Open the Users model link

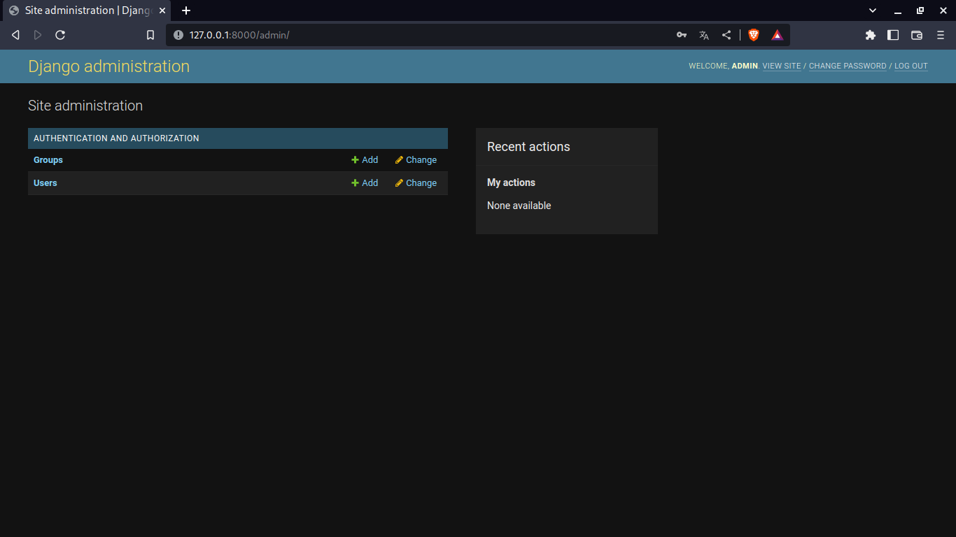[45, 183]
